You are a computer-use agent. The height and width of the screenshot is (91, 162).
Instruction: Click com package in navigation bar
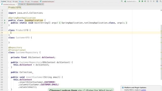pos(28,1)
